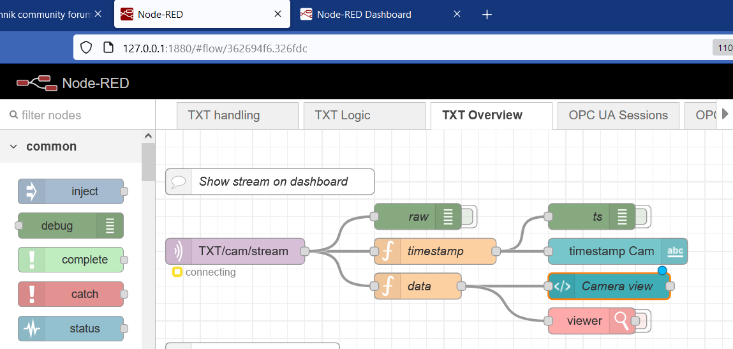Click the list icon on raw debug node
The height and width of the screenshot is (349, 733).
[x=448, y=216]
